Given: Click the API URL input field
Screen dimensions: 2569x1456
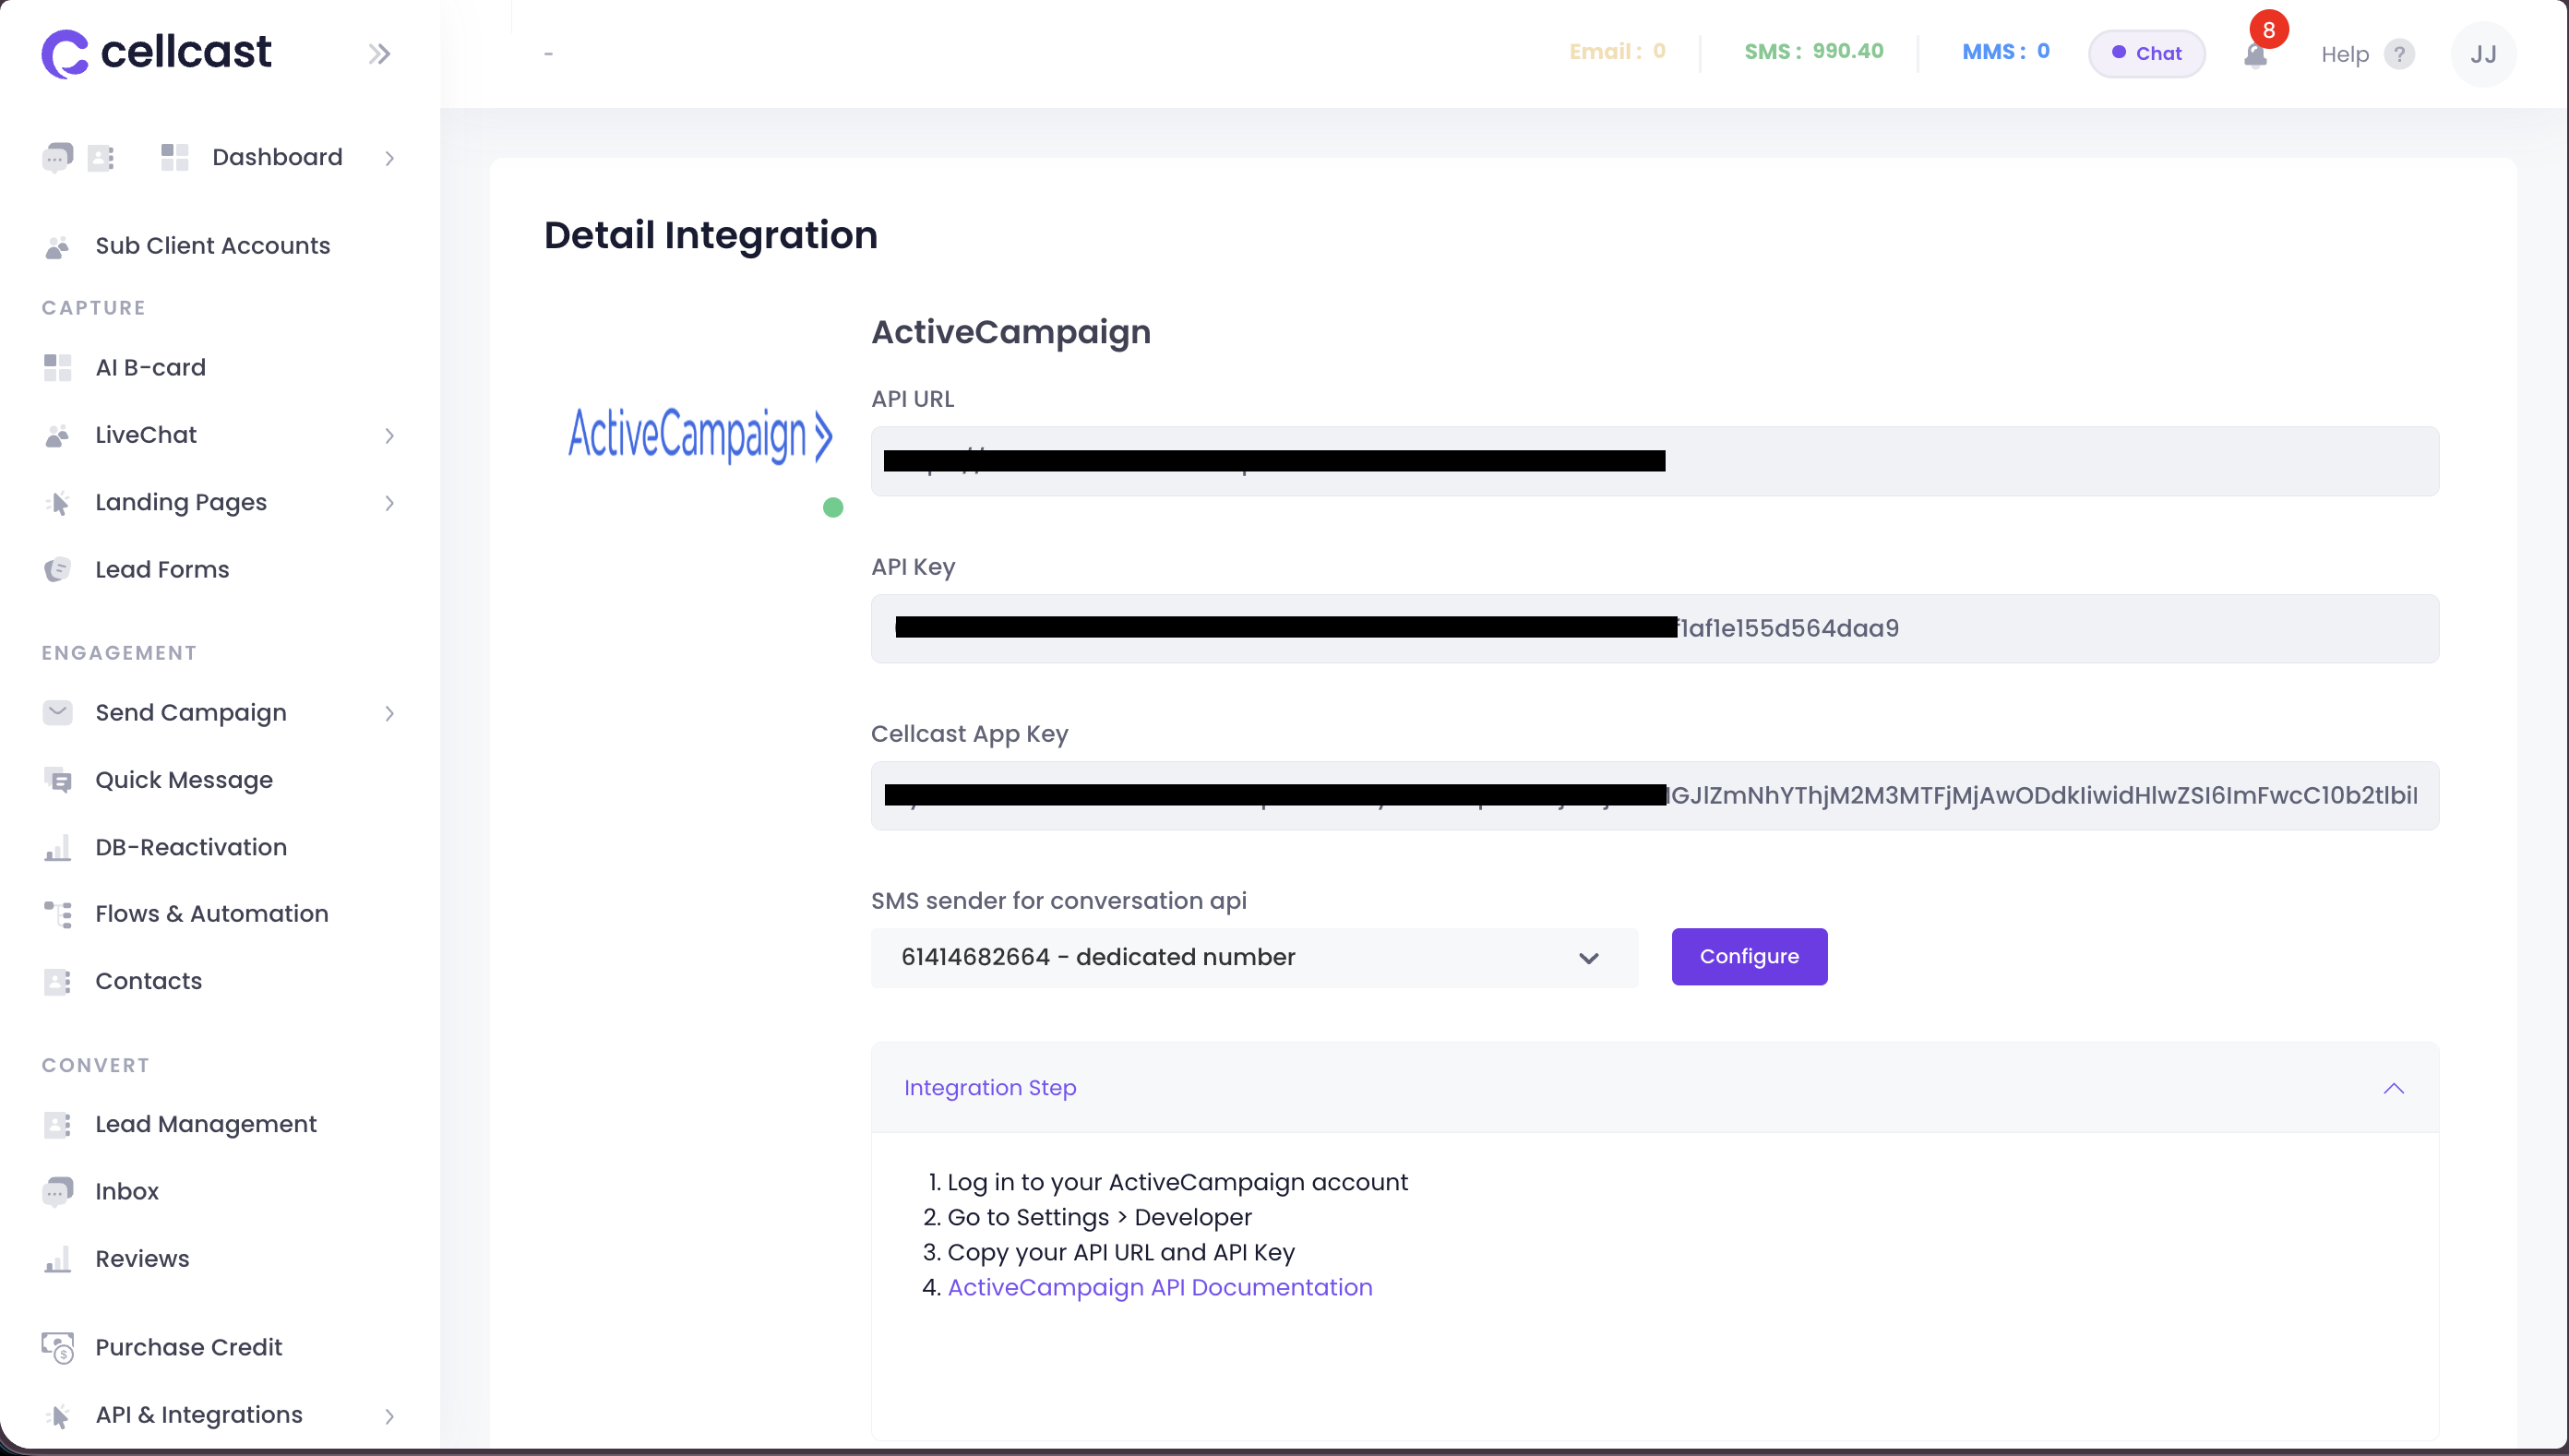Looking at the screenshot, I should [1655, 462].
